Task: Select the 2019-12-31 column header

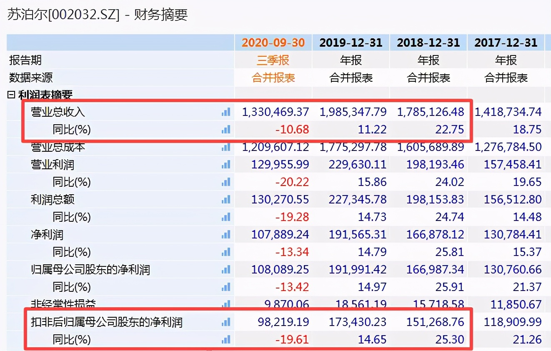Action: point(351,43)
